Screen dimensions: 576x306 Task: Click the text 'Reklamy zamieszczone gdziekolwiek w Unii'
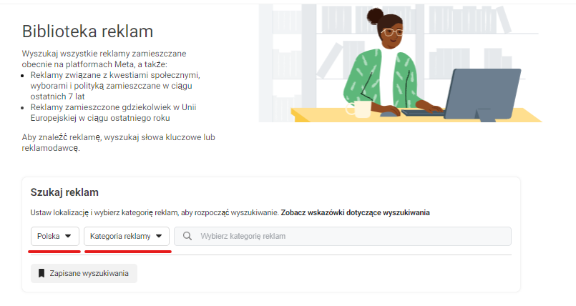pos(113,107)
